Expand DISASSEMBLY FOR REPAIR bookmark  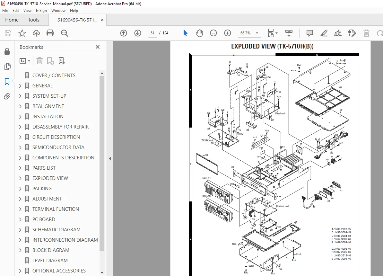pyautogui.click(x=21, y=127)
